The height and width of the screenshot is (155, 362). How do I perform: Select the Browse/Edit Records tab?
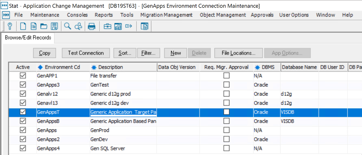(28, 38)
